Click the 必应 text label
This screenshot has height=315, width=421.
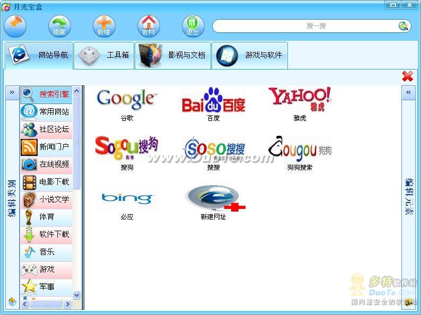(x=127, y=216)
